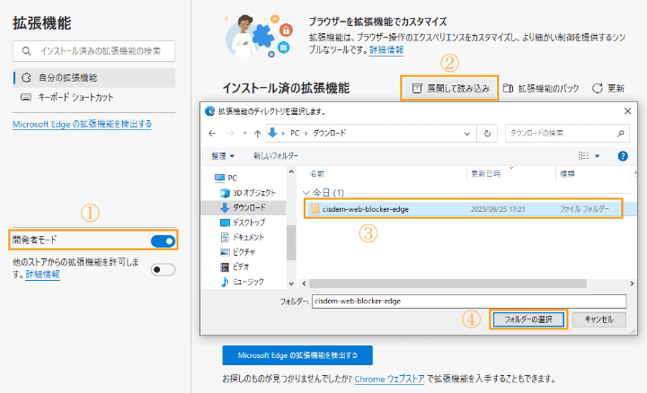Open Microsoft Edge の拡張機能を検出する sidebar link
647x393 pixels.
[82, 124]
